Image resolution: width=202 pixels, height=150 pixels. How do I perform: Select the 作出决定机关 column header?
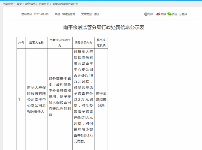pos(101,43)
